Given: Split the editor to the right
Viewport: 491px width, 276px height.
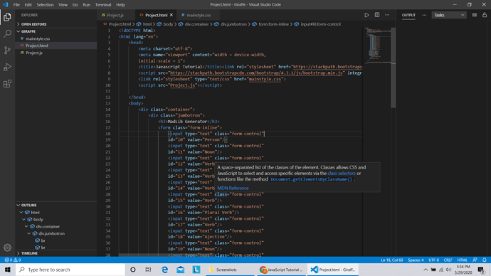Looking at the screenshot, I should pyautogui.click(x=377, y=15).
